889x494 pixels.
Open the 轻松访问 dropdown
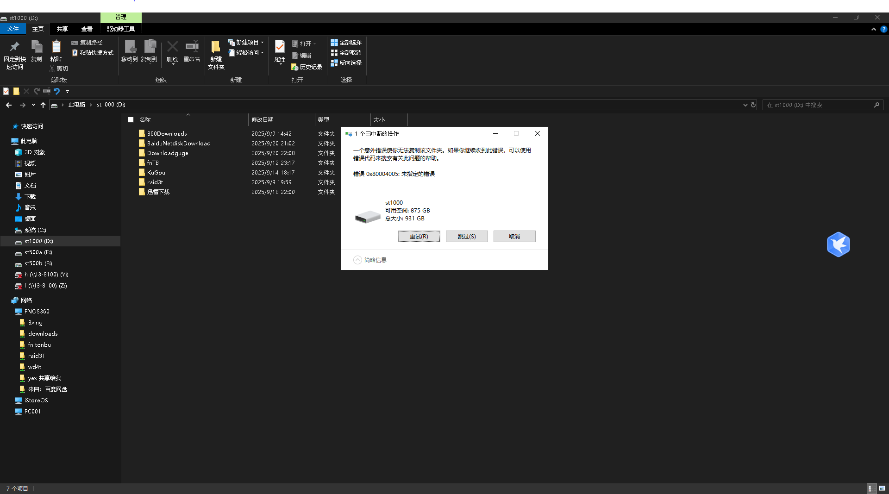tap(246, 53)
